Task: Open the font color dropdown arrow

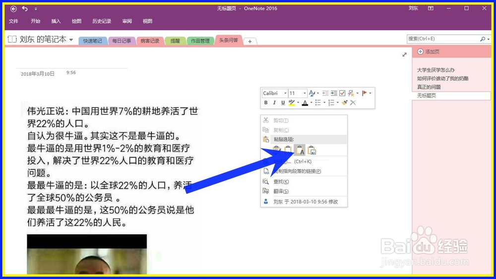Action: click(311, 103)
